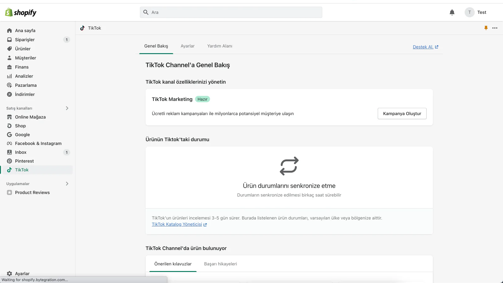Image resolution: width=503 pixels, height=283 pixels.
Task: Click the Pinterest channel icon
Action: (9, 161)
